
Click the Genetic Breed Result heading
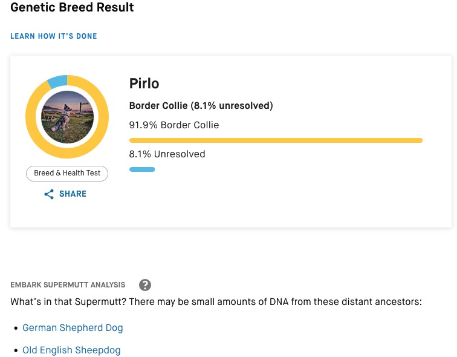[73, 8]
